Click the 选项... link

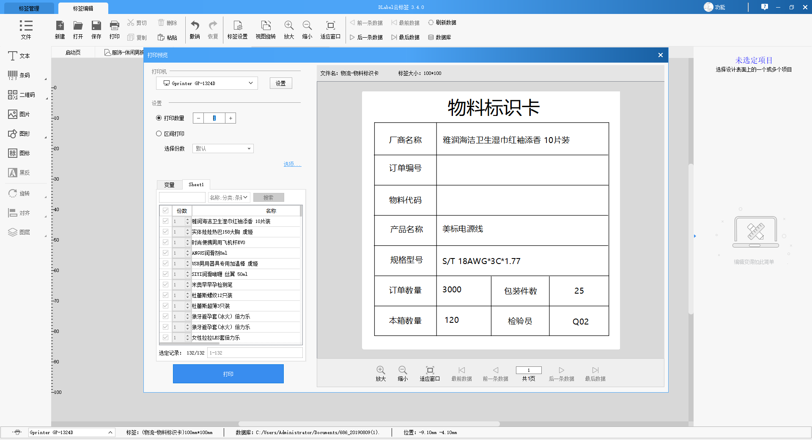click(292, 164)
